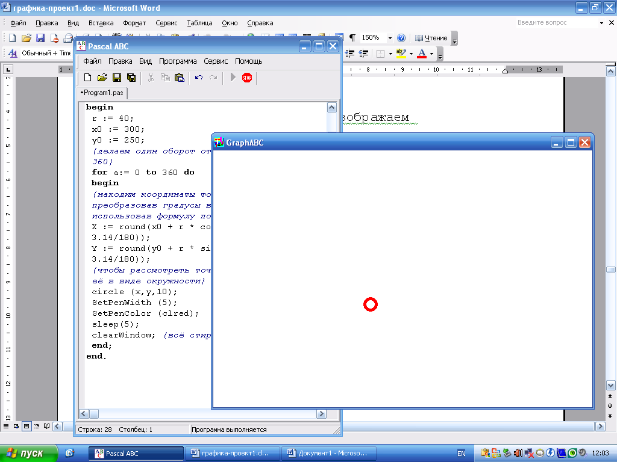Switch to Pascal ABC taskbar button

tap(136, 454)
